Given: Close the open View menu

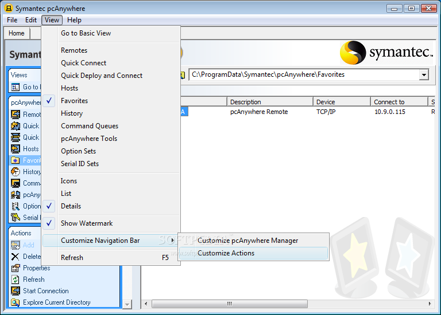Looking at the screenshot, I should [52, 20].
